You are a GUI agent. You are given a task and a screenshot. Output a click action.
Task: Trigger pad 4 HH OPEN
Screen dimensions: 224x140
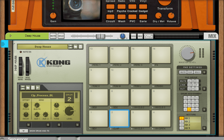pyautogui.click(x=161, y=118)
